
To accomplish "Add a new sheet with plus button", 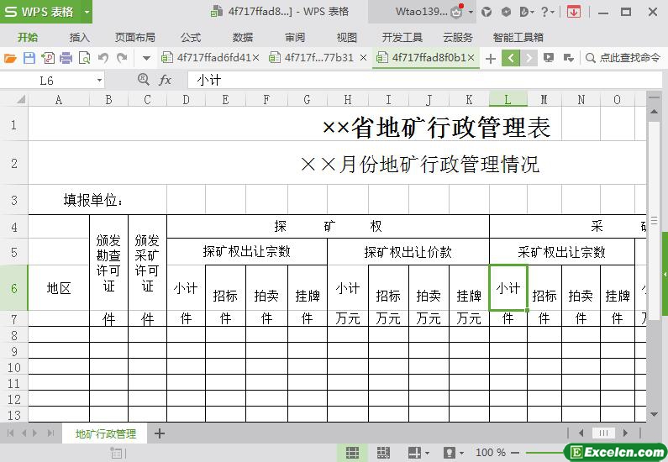I will [x=160, y=434].
